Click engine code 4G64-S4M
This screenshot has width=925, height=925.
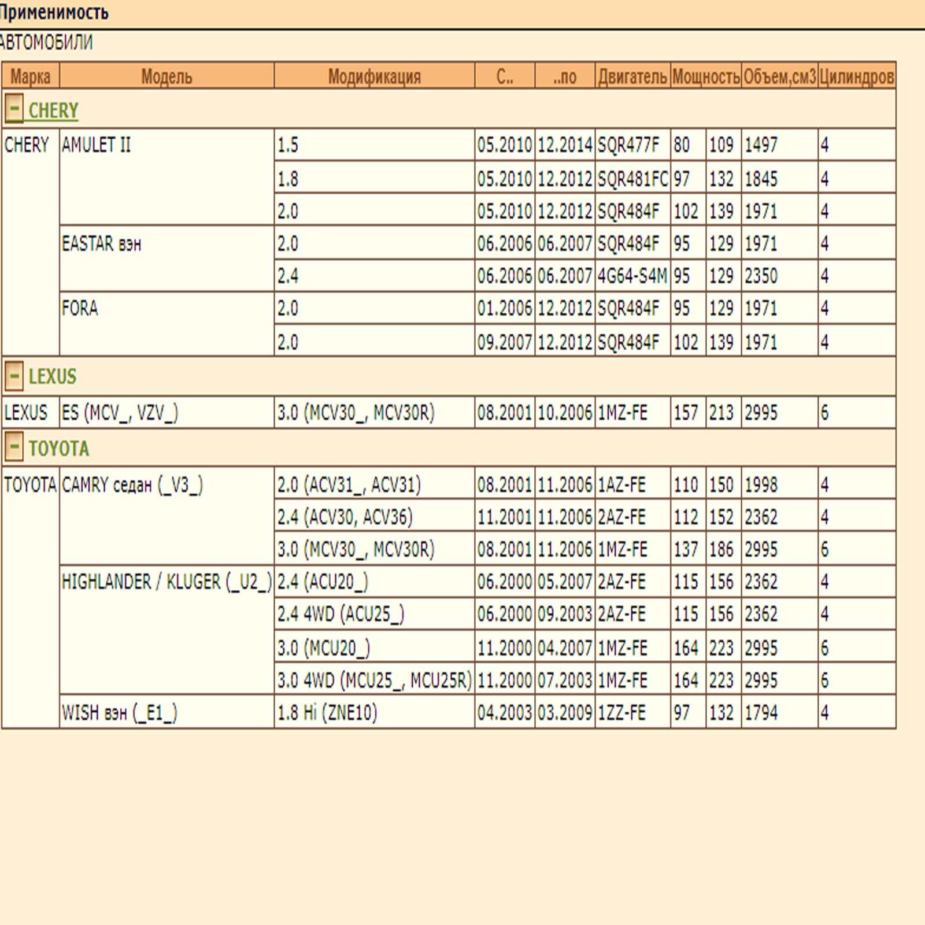(632, 276)
